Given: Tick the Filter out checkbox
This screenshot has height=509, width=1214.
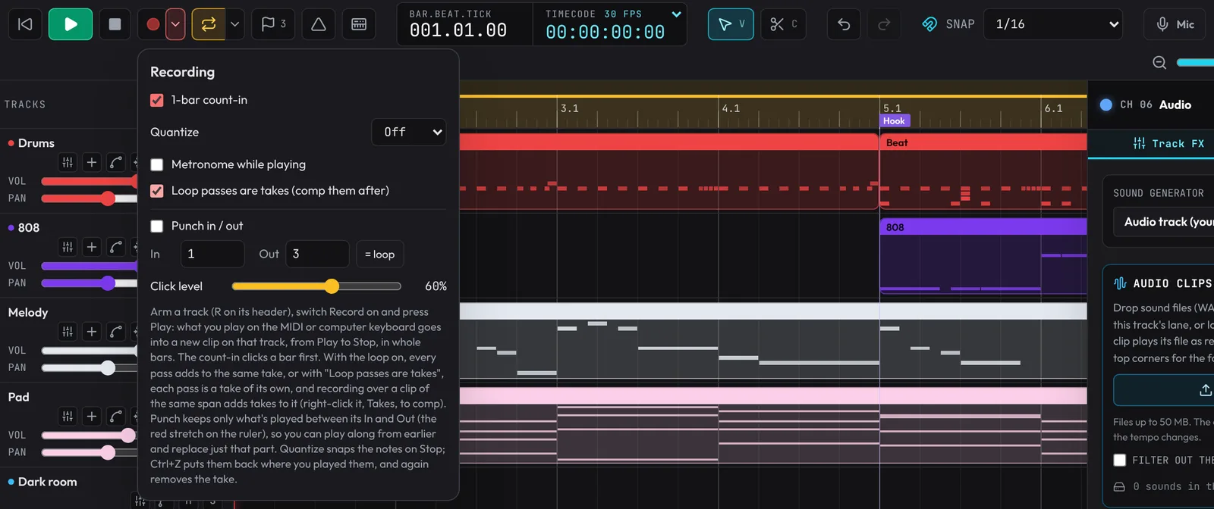Looking at the screenshot, I should [1120, 461].
